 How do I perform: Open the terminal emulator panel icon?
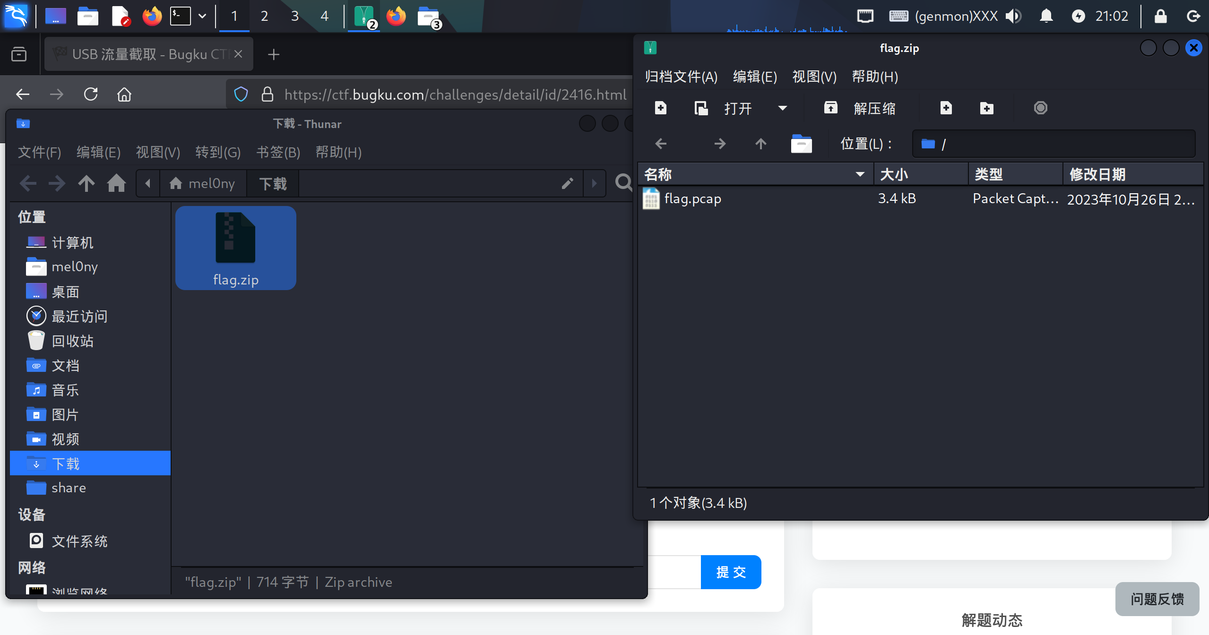[x=180, y=16]
